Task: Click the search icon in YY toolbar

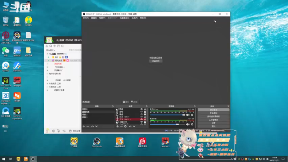Action: point(62,46)
